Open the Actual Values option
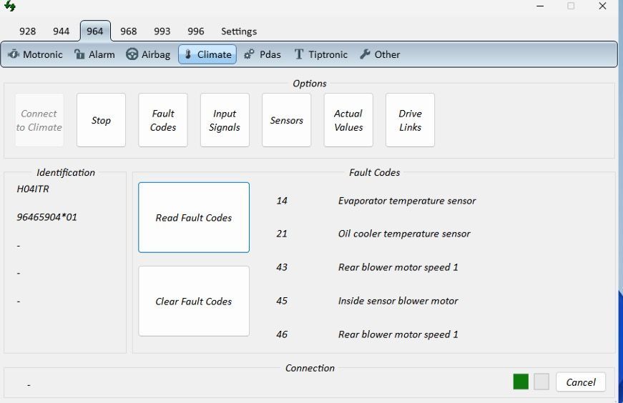The width and height of the screenshot is (623, 403). pyautogui.click(x=348, y=120)
